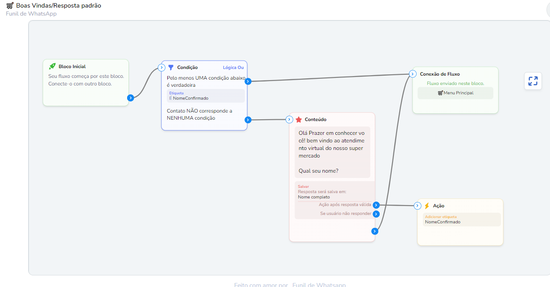550x287 pixels.
Task: Click the Ação block input connector
Action: (x=418, y=206)
